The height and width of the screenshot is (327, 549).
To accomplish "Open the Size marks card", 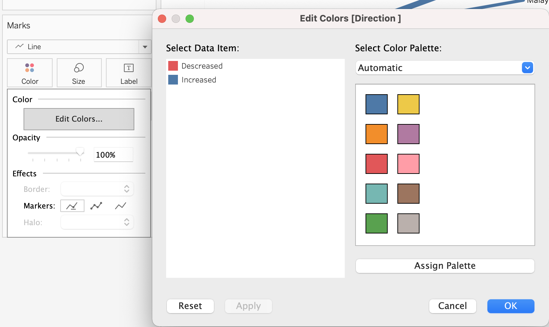I will click(x=79, y=73).
